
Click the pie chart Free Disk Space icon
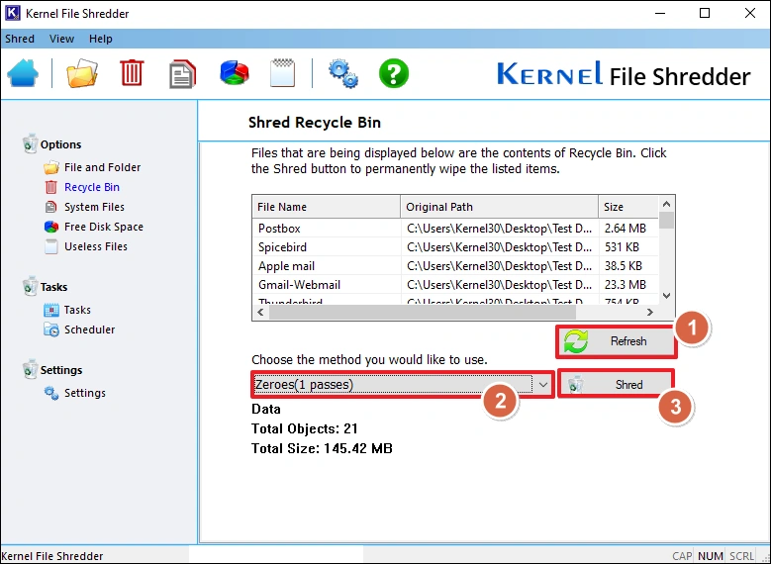[234, 74]
